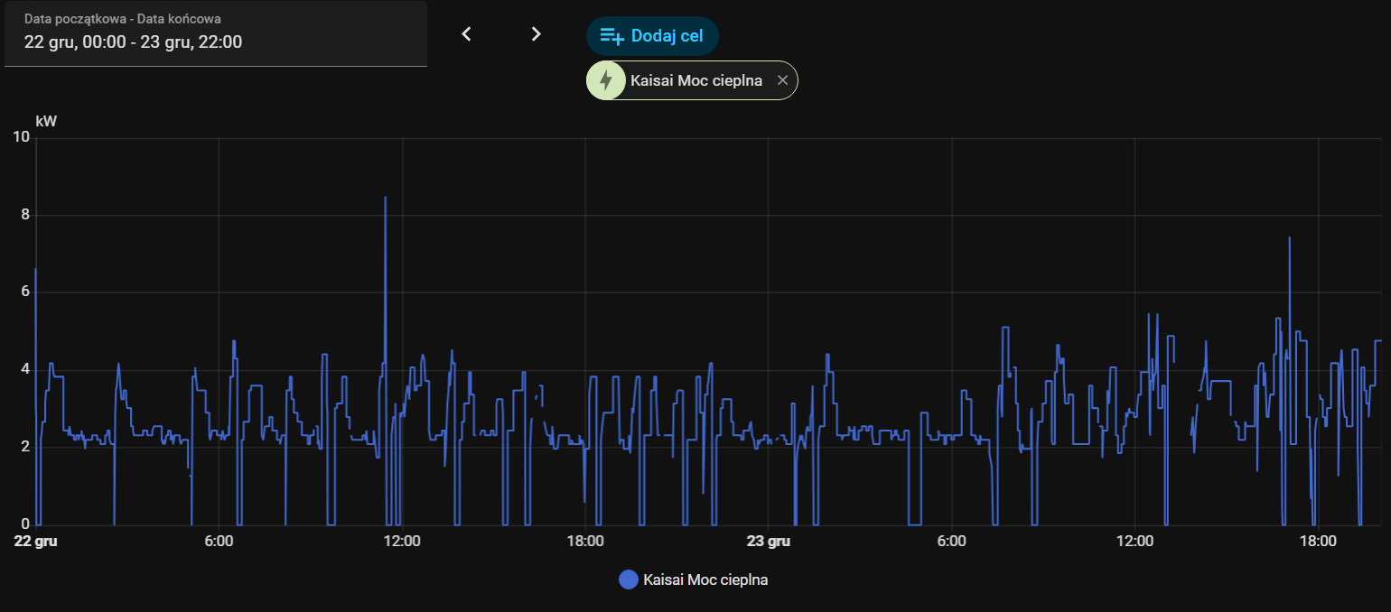Click the 7.4 kW spike before second 18:00
The image size is (1391, 612).
click(1289, 238)
